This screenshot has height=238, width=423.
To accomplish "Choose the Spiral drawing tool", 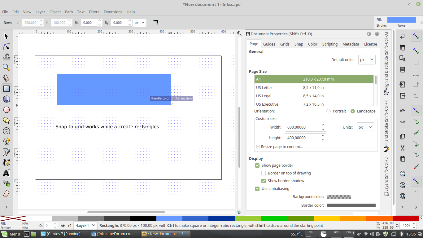I will 6,131.
